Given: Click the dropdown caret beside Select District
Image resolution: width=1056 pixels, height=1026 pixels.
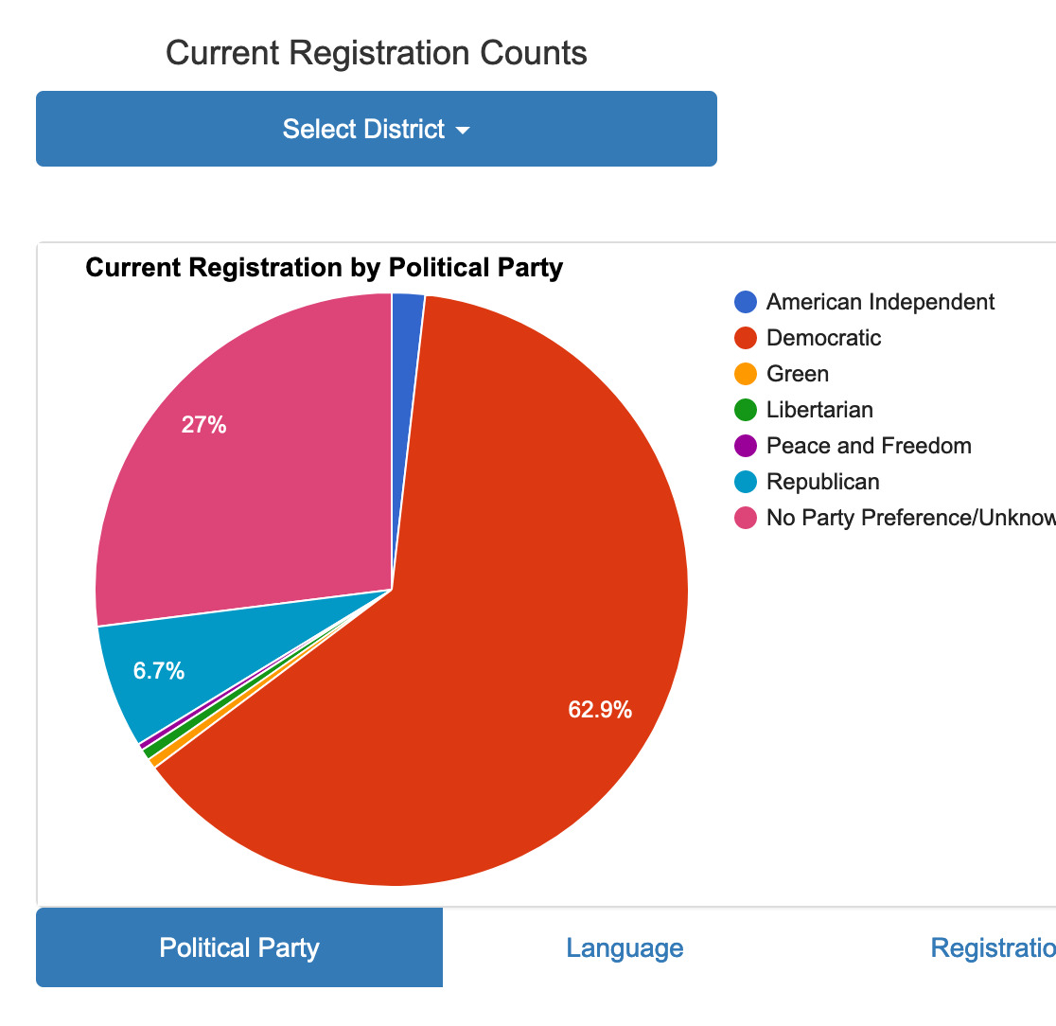Looking at the screenshot, I should pyautogui.click(x=463, y=131).
